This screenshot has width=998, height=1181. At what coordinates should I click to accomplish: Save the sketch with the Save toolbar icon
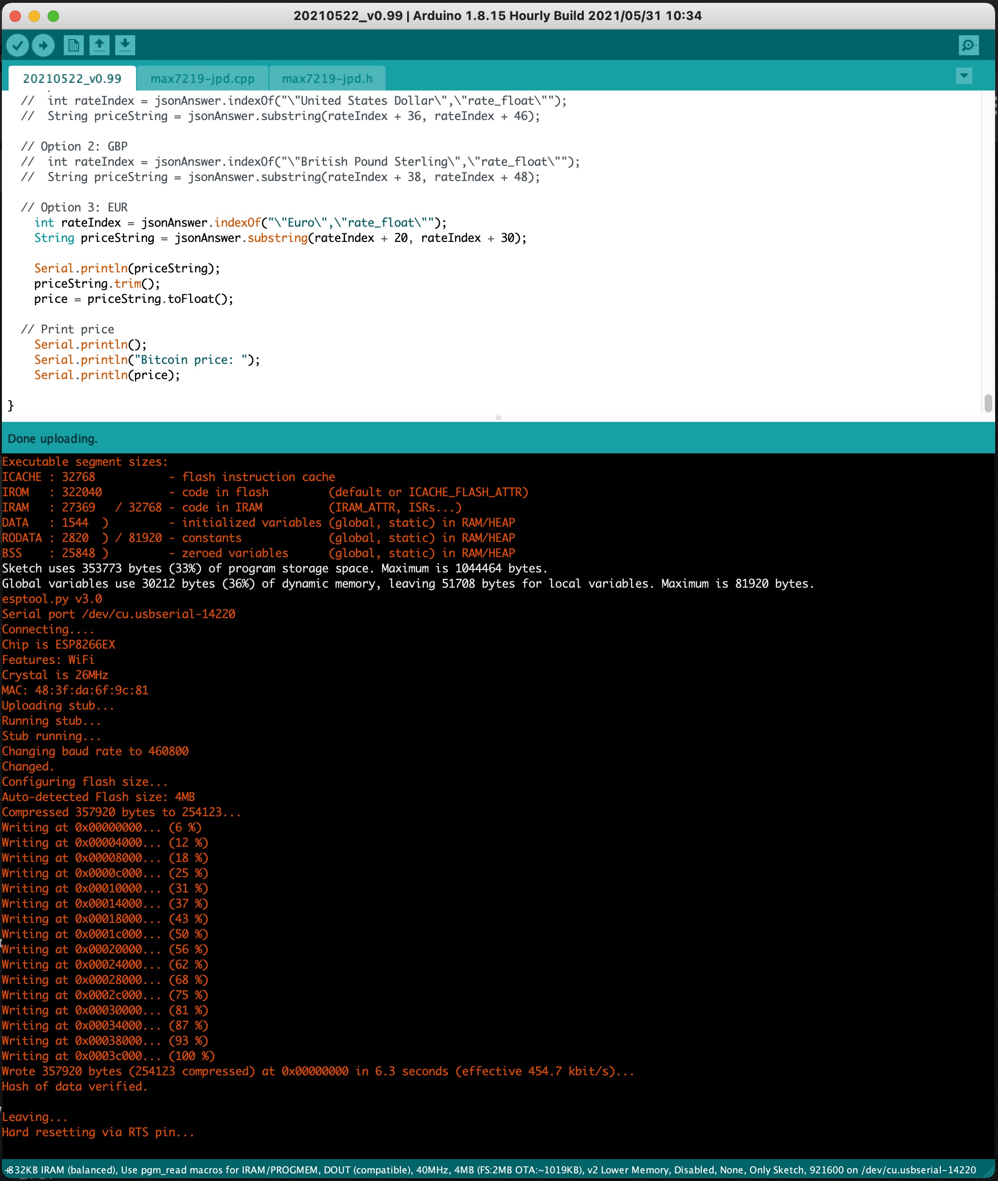tap(125, 45)
